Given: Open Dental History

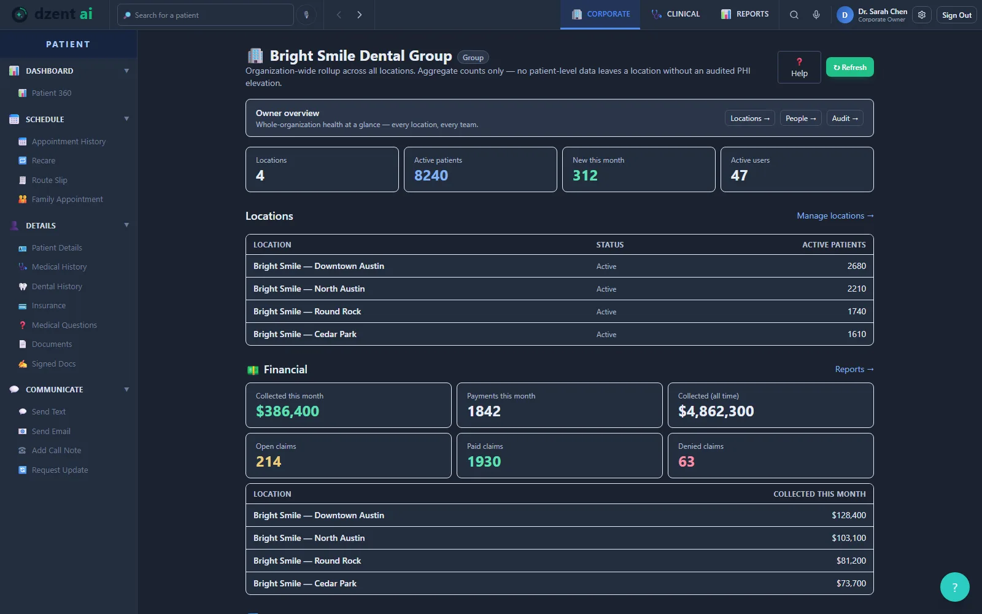Looking at the screenshot, I should click(x=56, y=286).
